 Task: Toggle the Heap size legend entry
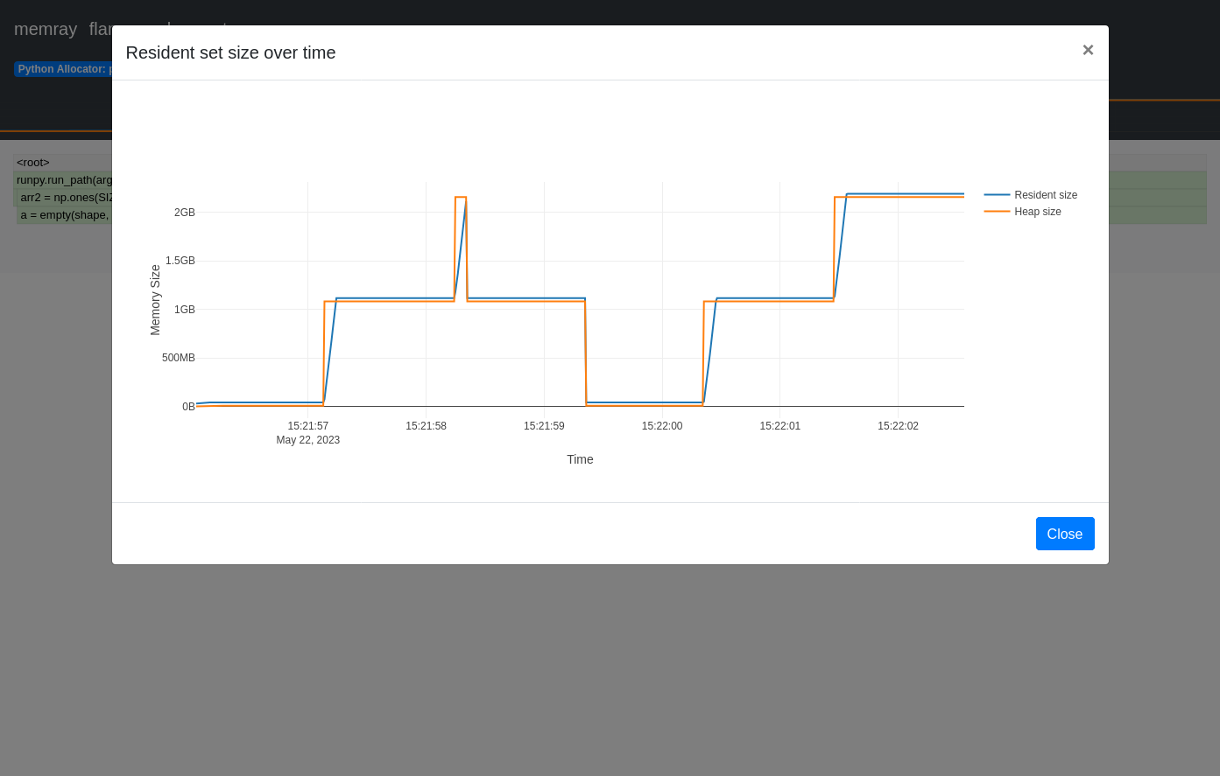[x=1037, y=212]
